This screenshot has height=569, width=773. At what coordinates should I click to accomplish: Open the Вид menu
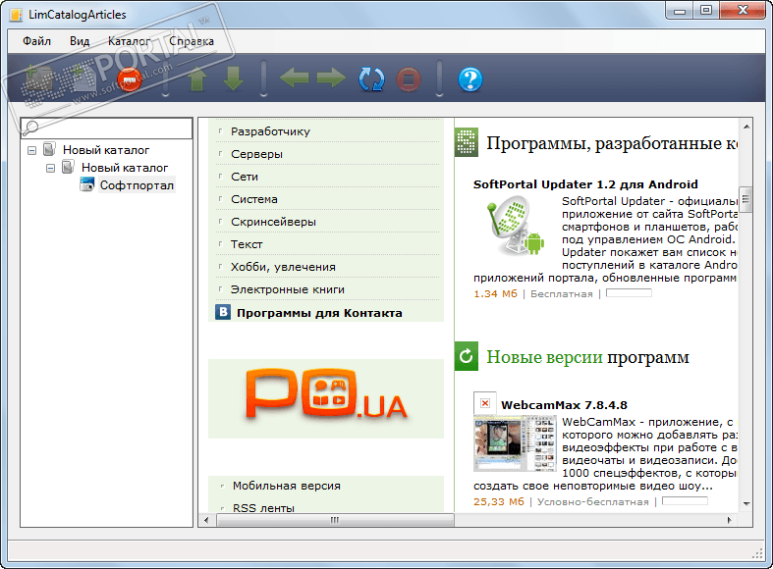coord(80,41)
